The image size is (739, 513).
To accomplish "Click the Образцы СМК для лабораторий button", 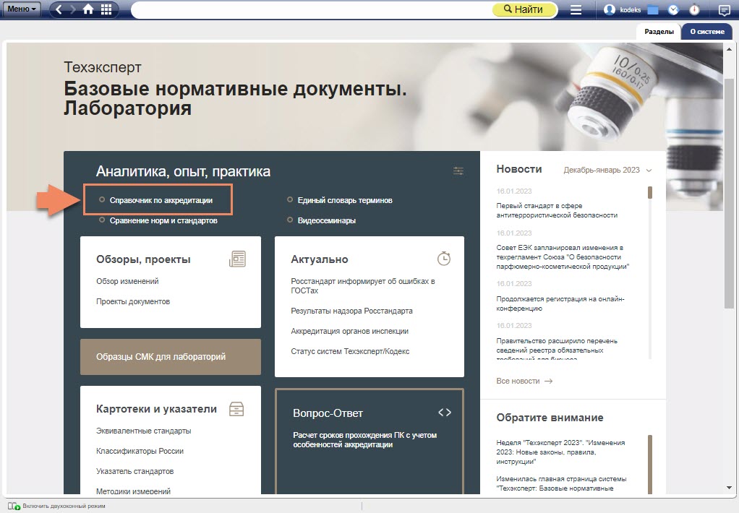I will [x=171, y=357].
